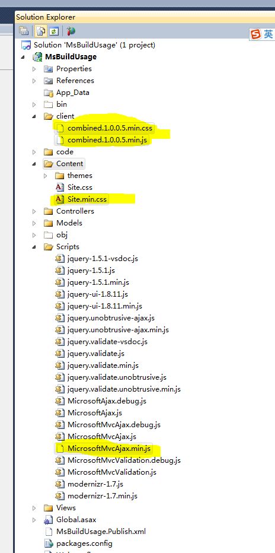The image size is (275, 553).
Task: Expand the Properties node
Action: click(x=34, y=69)
